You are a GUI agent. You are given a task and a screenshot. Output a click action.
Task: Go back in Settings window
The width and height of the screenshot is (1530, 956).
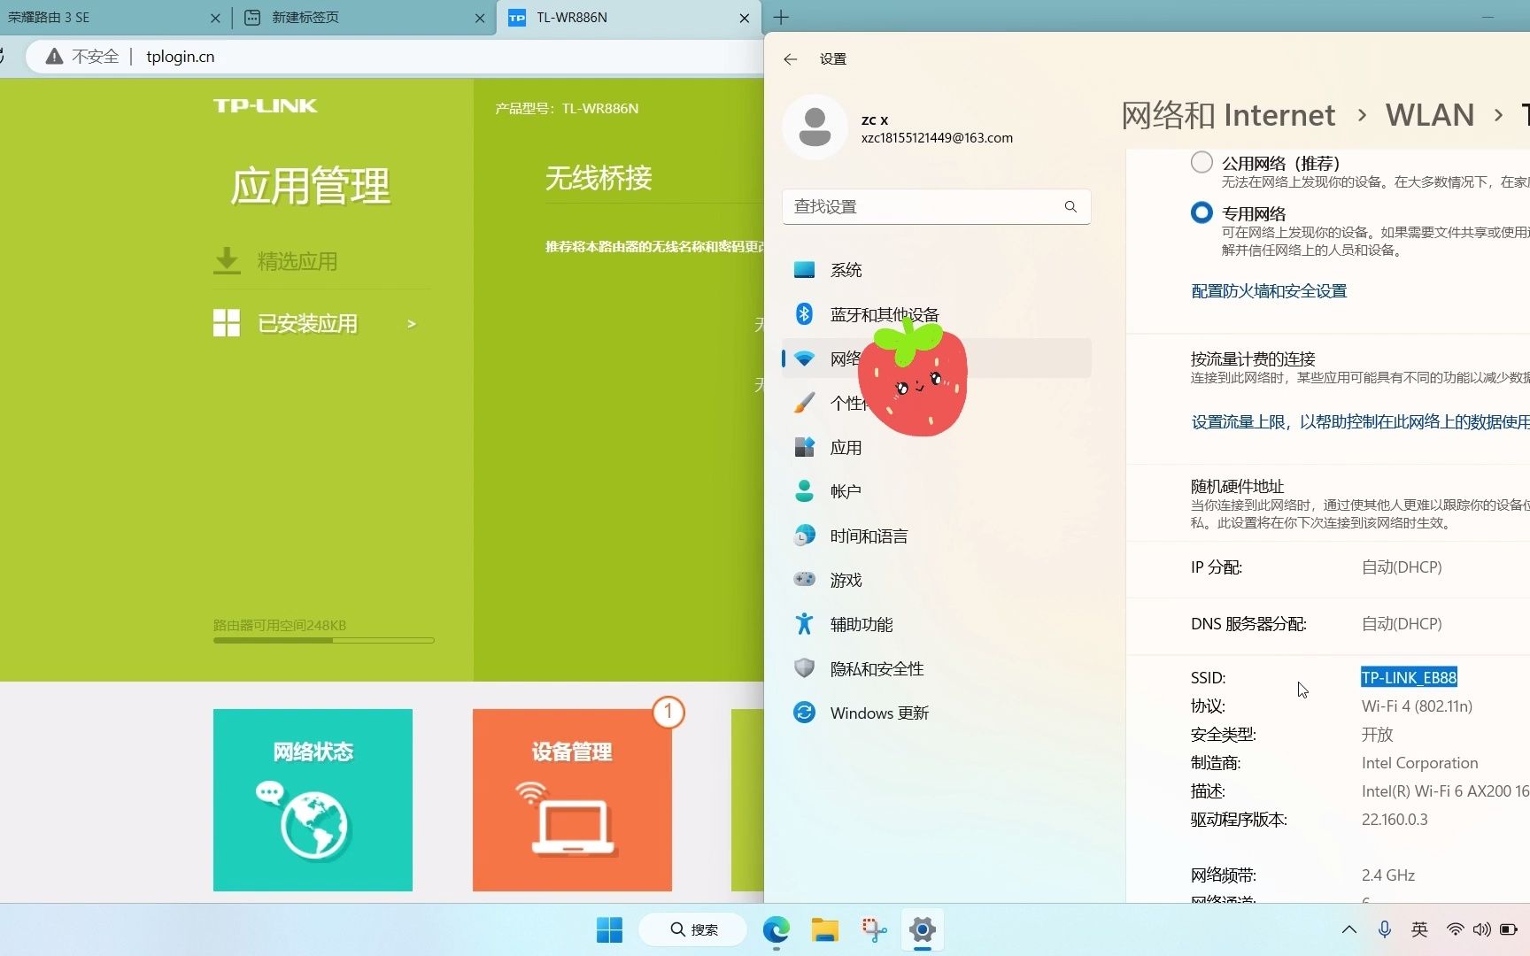coord(791,59)
